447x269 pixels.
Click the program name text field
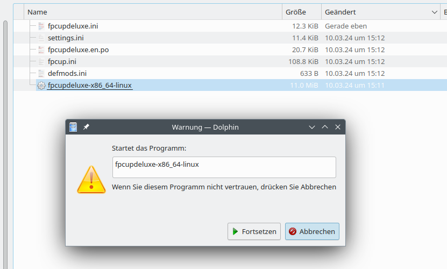click(224, 167)
